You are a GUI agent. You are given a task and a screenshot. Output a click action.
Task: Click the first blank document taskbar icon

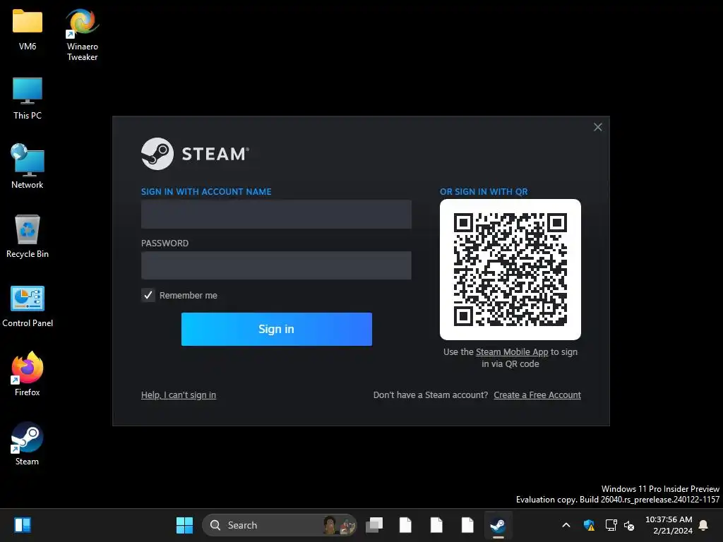405,525
